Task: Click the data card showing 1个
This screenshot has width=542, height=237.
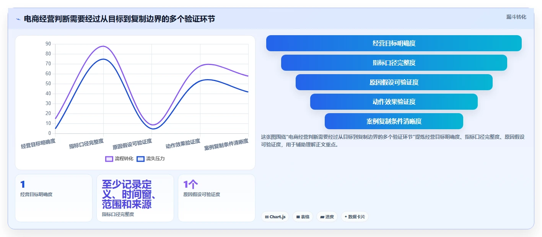Action: [x=216, y=198]
